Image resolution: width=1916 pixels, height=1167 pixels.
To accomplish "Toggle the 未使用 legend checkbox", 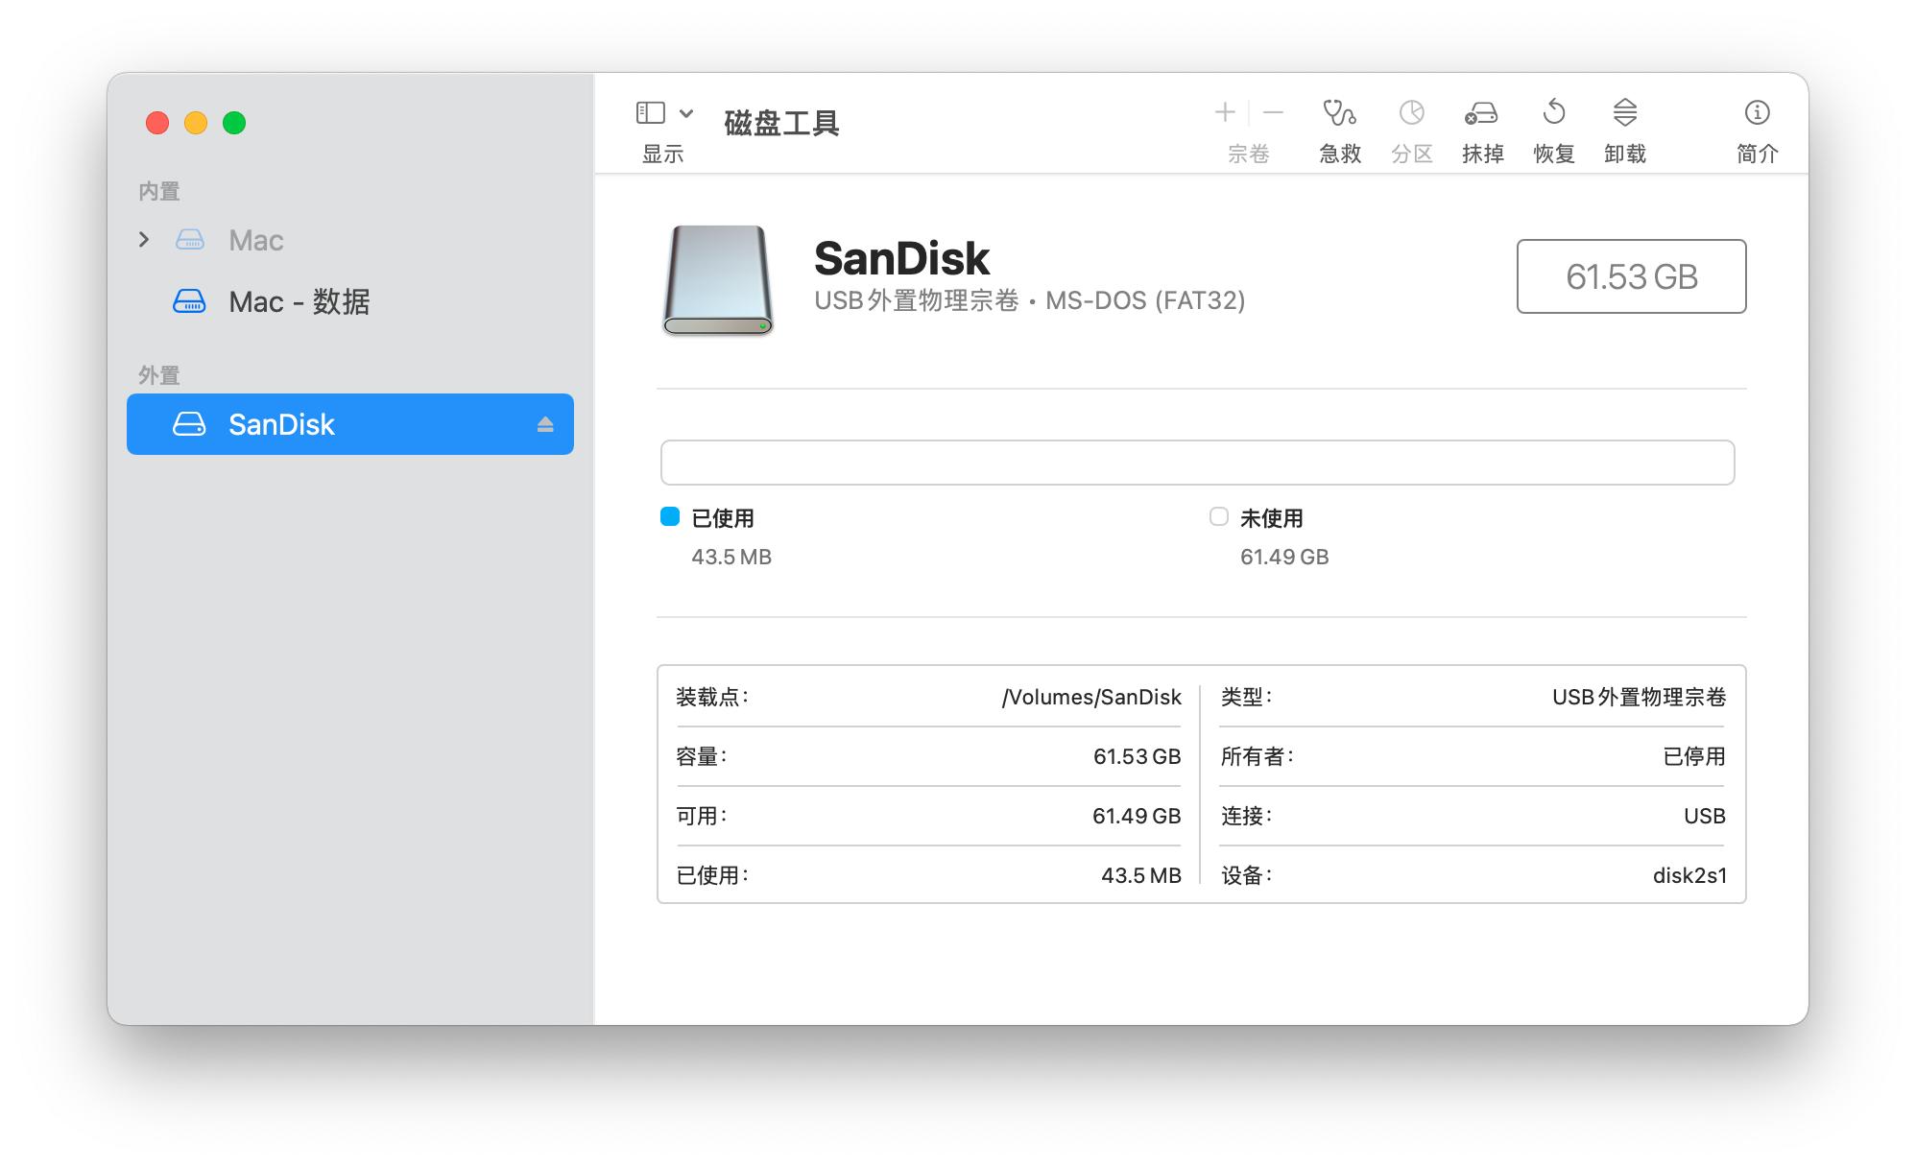I will click(1220, 517).
